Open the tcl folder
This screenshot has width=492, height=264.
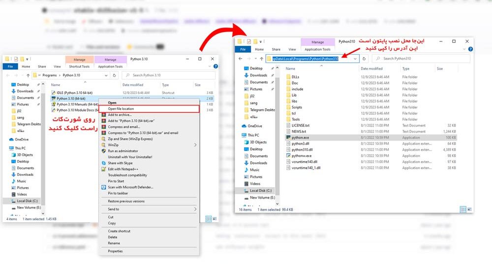tap(294, 113)
